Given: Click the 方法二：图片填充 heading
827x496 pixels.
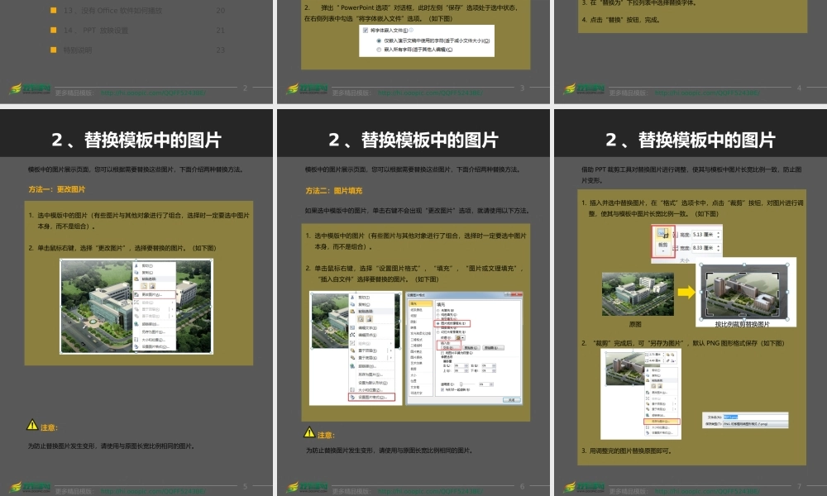Looking at the screenshot, I should click(x=334, y=191).
